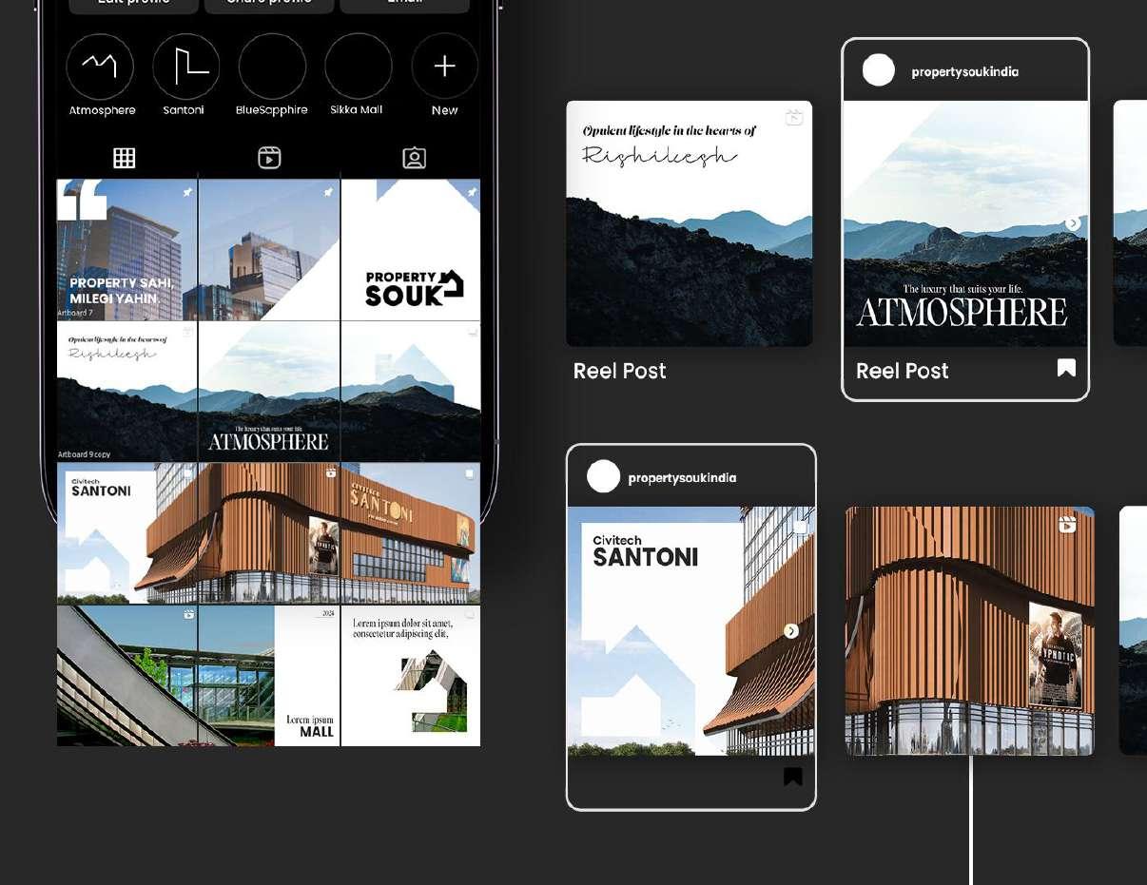Add a New story highlight
This screenshot has width=1147, height=885.
point(444,67)
